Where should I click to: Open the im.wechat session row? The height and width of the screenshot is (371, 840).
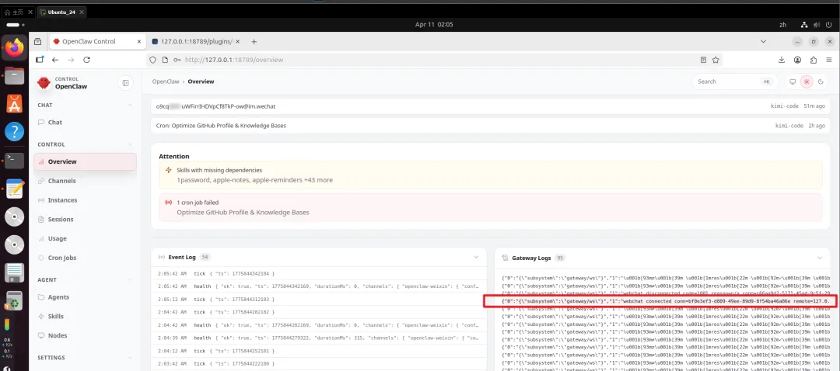click(x=490, y=106)
